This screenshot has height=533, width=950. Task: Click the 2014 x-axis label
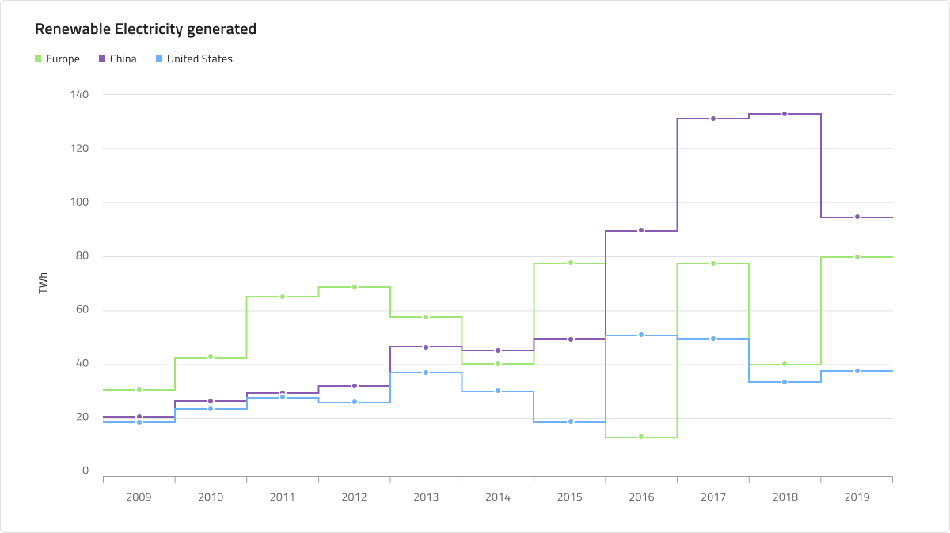[x=498, y=497]
